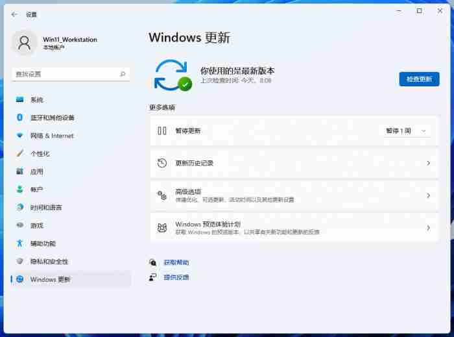This screenshot has height=337, width=454.
Task: Click the 查找设置 search field
Action: point(70,74)
